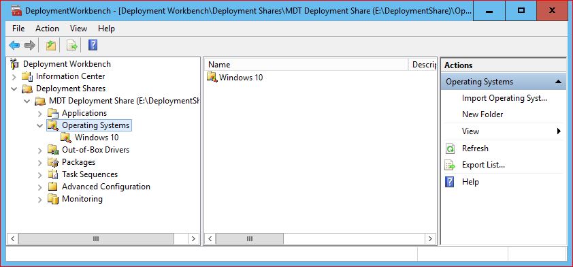
Task: Click the Back arrow toolbar icon
Action: pyautogui.click(x=14, y=46)
